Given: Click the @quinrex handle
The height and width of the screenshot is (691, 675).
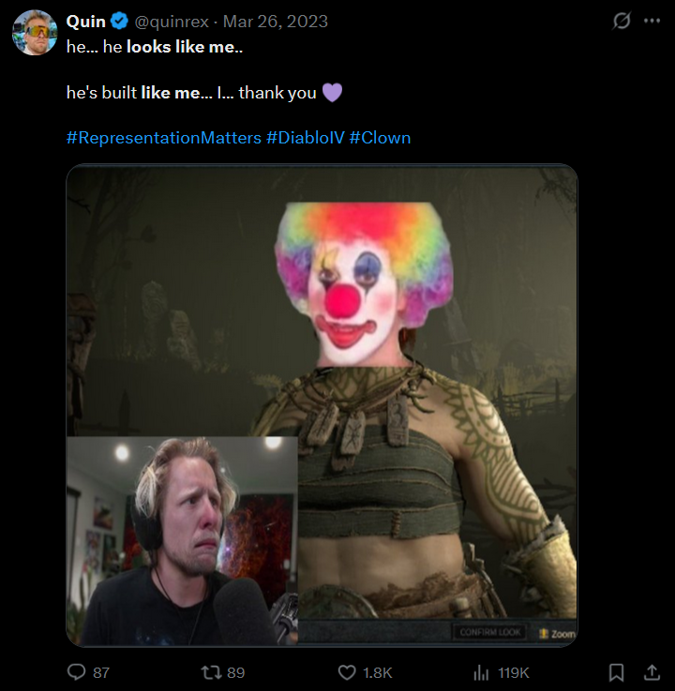Looking at the screenshot, I should (172, 22).
